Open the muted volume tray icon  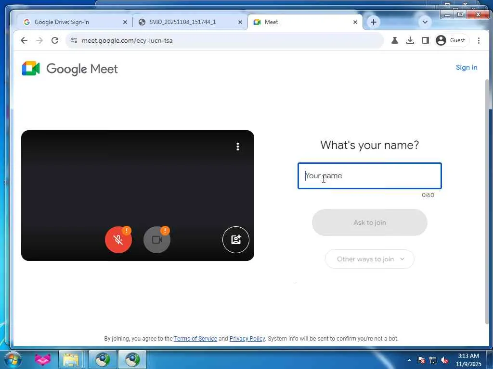[x=444, y=360]
